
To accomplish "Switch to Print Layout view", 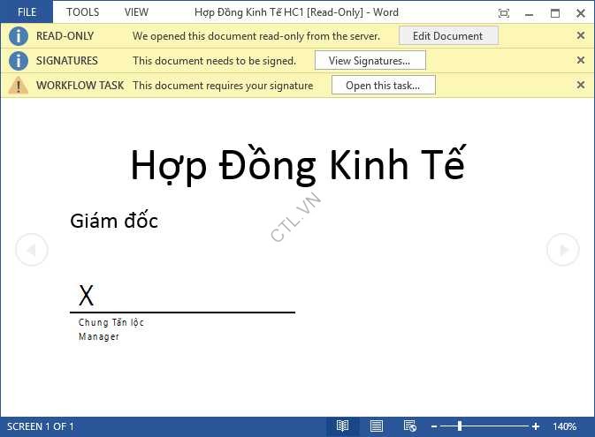I will pos(376,426).
